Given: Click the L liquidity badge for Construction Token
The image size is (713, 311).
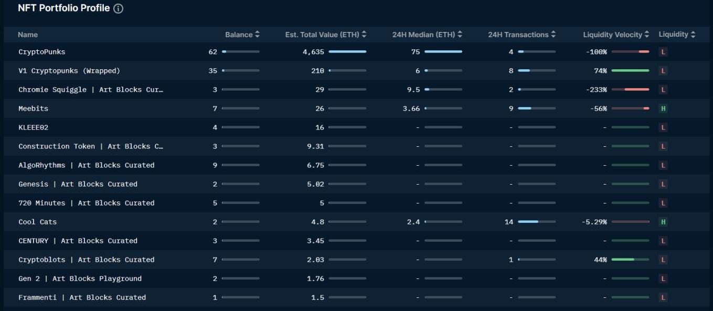Looking at the screenshot, I should click(x=663, y=146).
